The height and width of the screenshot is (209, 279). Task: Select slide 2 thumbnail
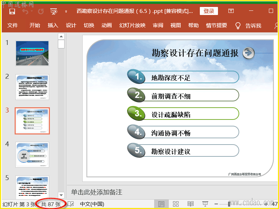pyautogui.click(x=32, y=87)
